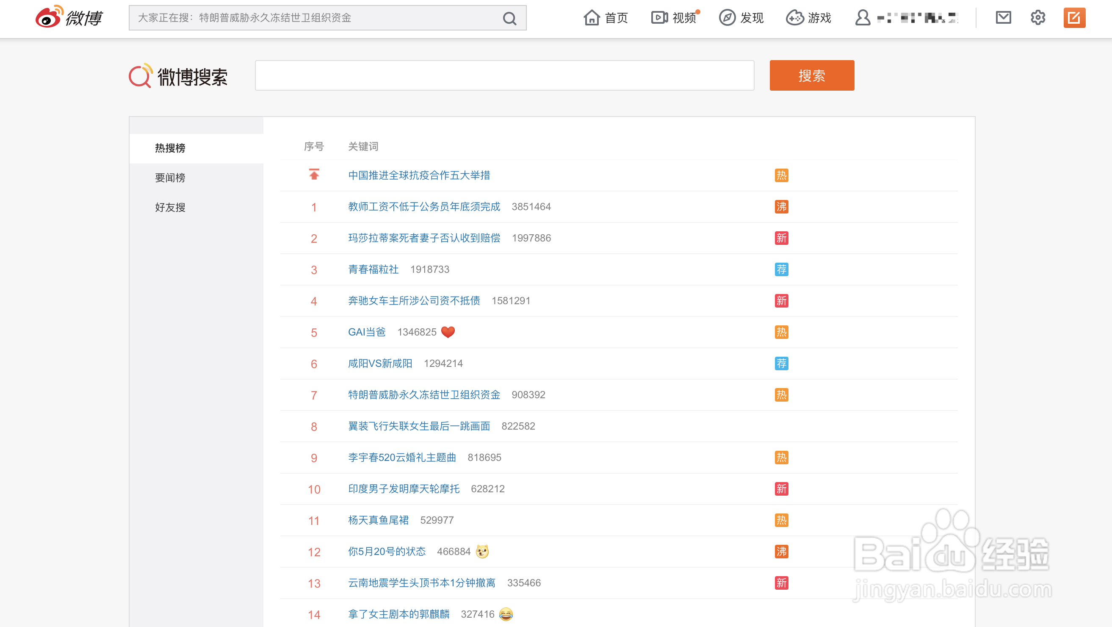Open 特朗普威胁永久冻结世卫组织资金 topic in list
This screenshot has height=627, width=1112.
(x=424, y=395)
